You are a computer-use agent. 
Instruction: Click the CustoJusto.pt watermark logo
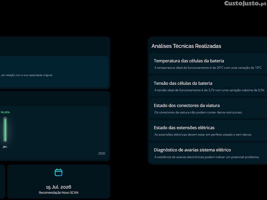245,4
